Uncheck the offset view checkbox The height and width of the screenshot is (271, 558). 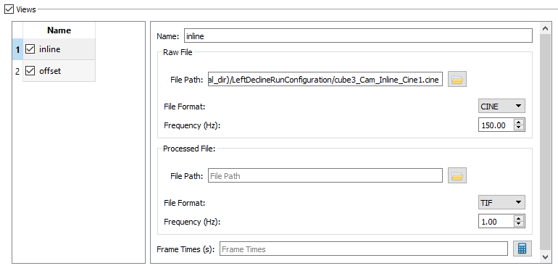(30, 71)
